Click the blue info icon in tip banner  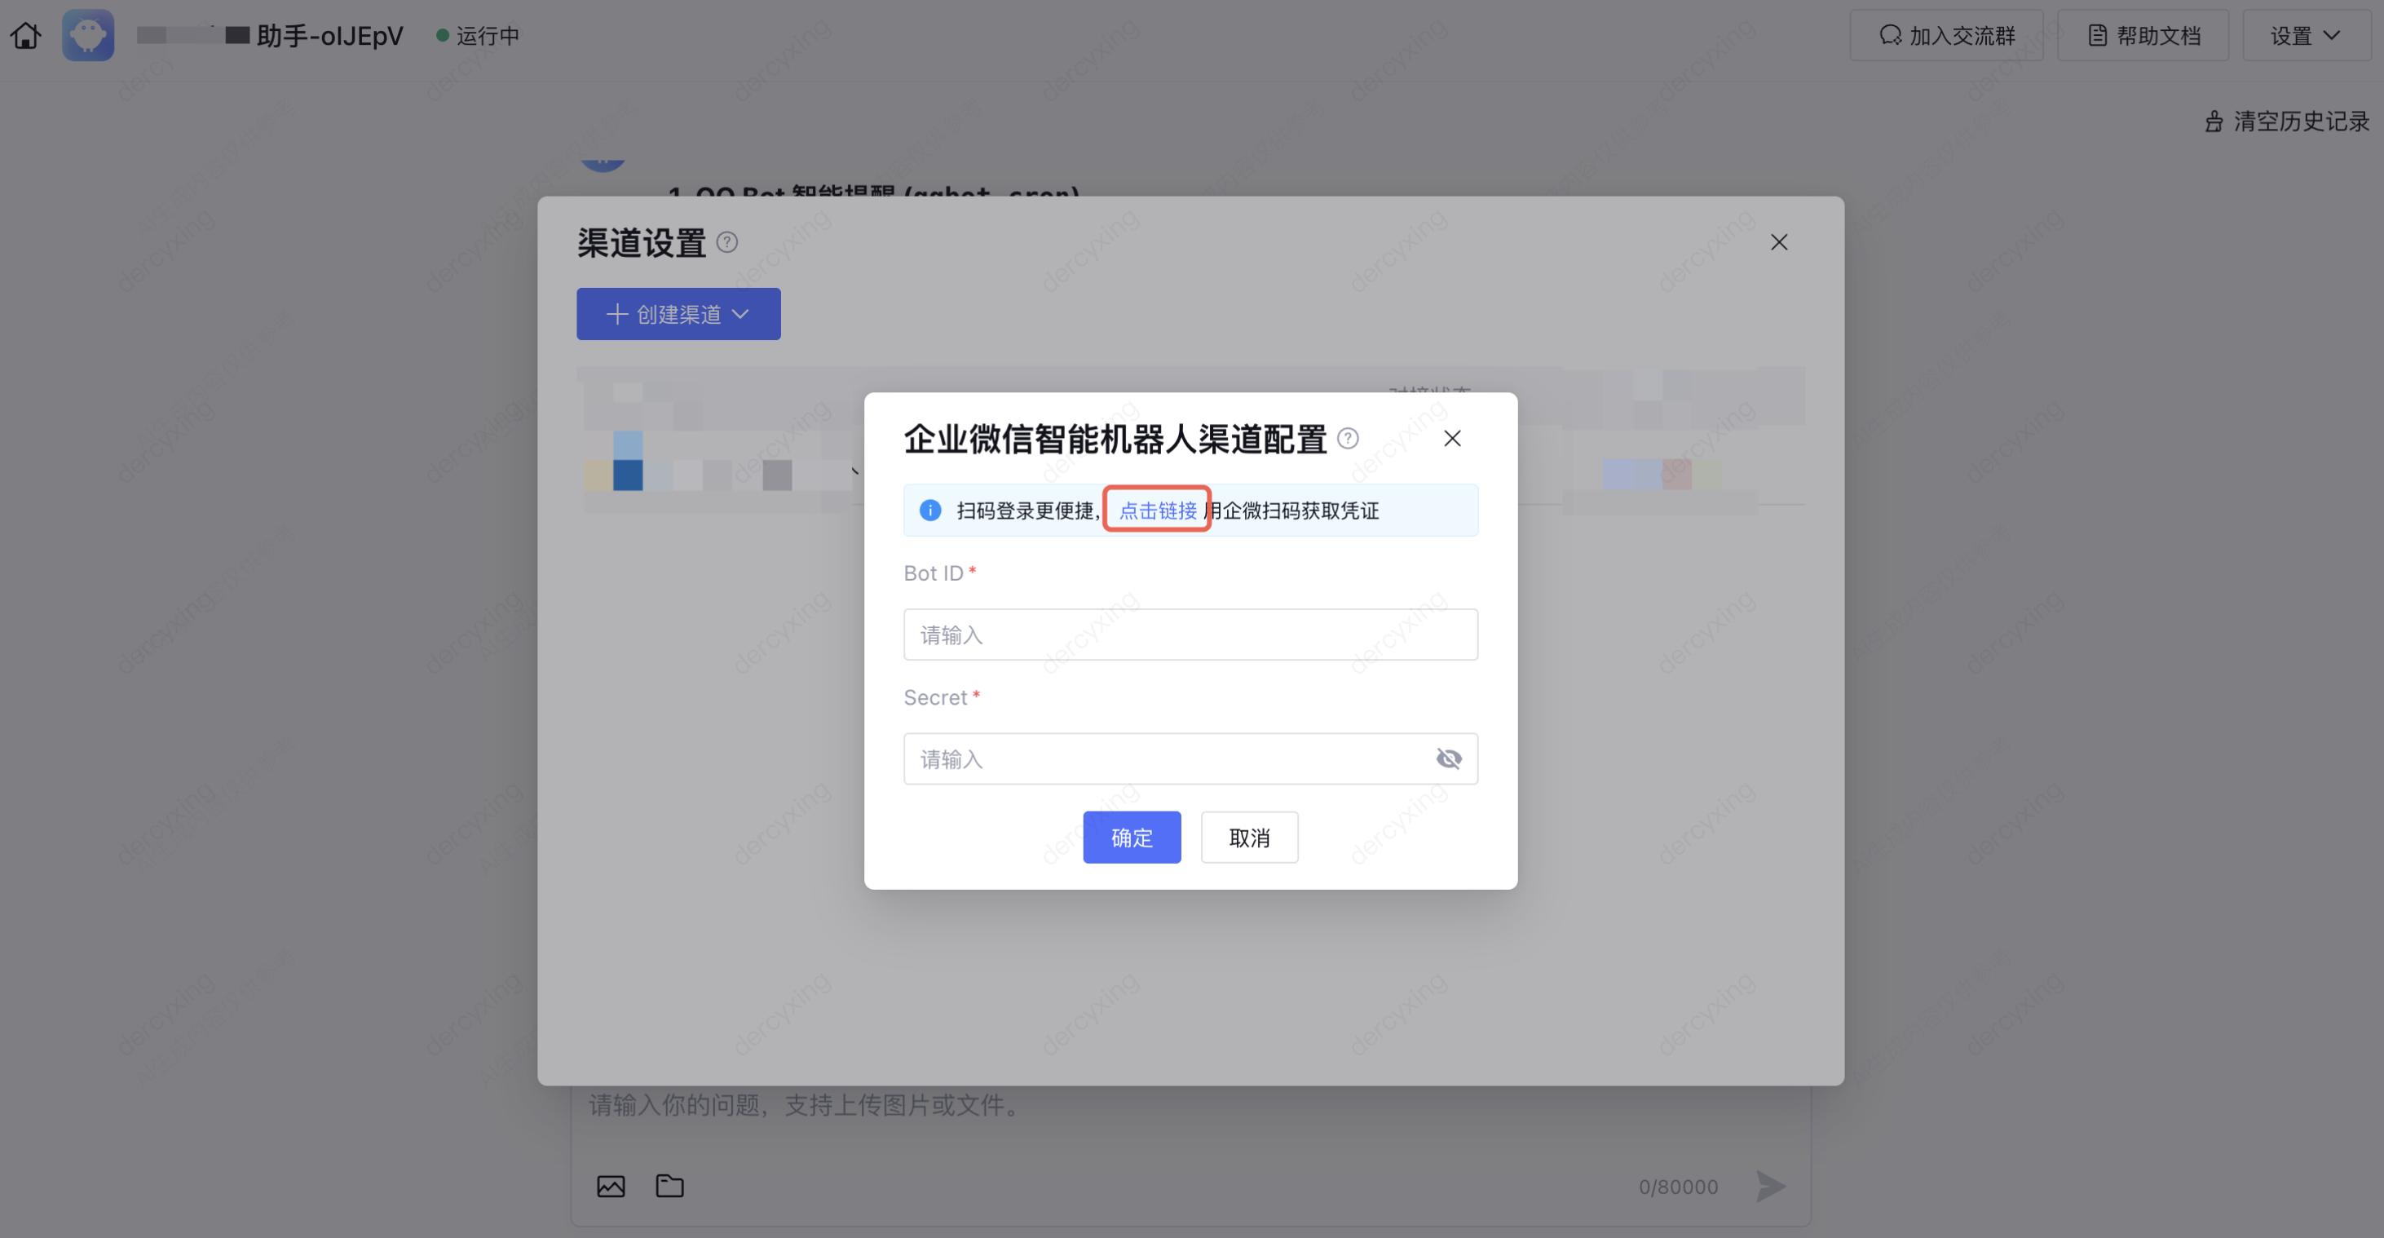tap(930, 511)
